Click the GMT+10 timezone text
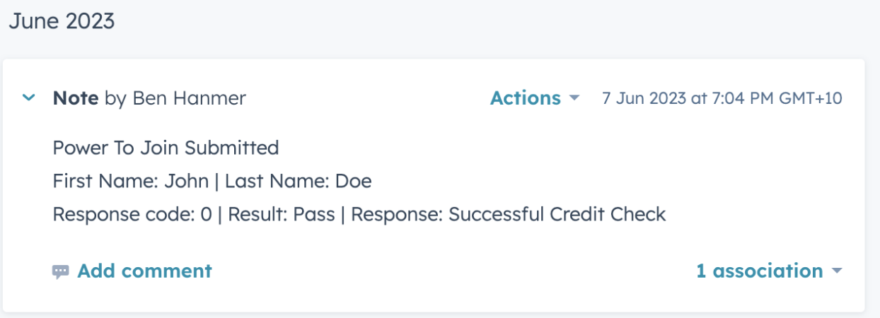This screenshot has width=880, height=318. tap(811, 98)
